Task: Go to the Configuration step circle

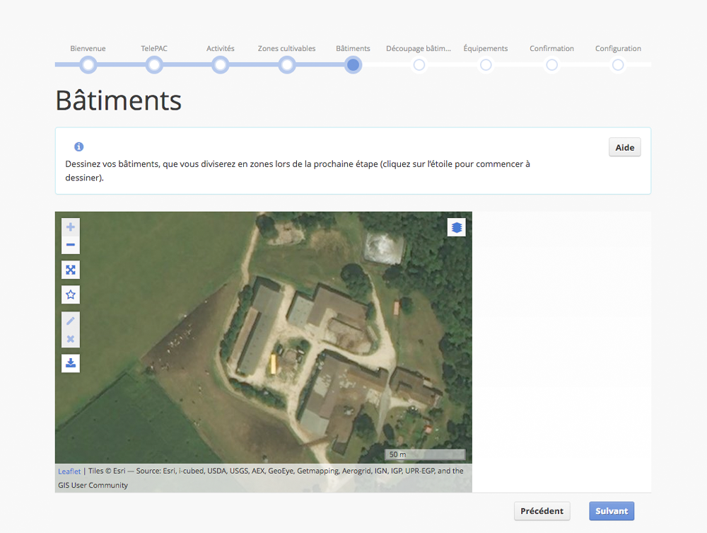Action: click(618, 65)
